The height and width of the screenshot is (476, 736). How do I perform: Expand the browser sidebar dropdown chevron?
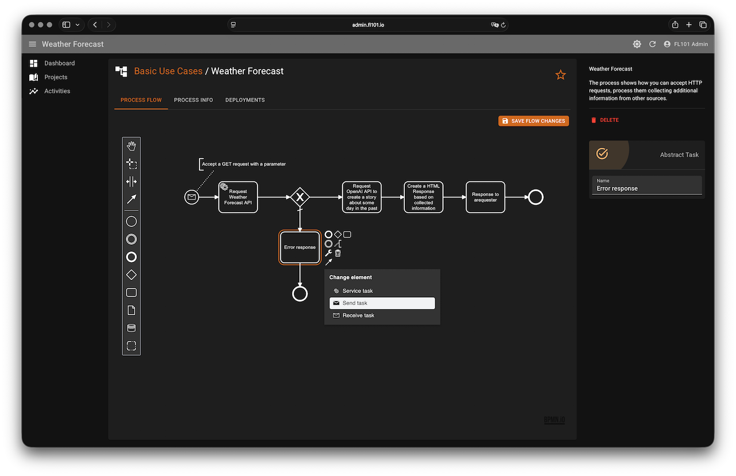78,25
